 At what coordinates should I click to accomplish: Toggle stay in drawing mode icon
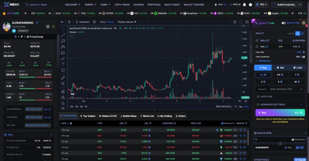[63, 97]
